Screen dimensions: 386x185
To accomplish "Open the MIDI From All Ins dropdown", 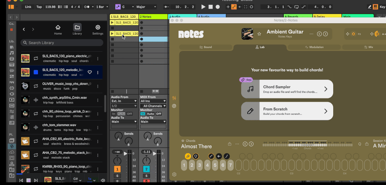I will pyautogui.click(x=153, y=101).
